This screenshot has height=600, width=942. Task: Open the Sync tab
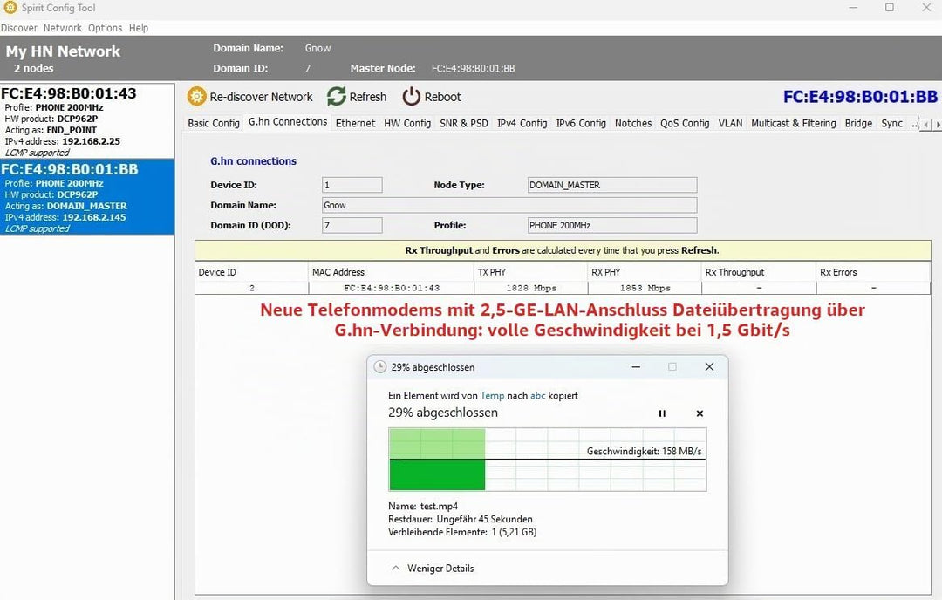pos(892,123)
